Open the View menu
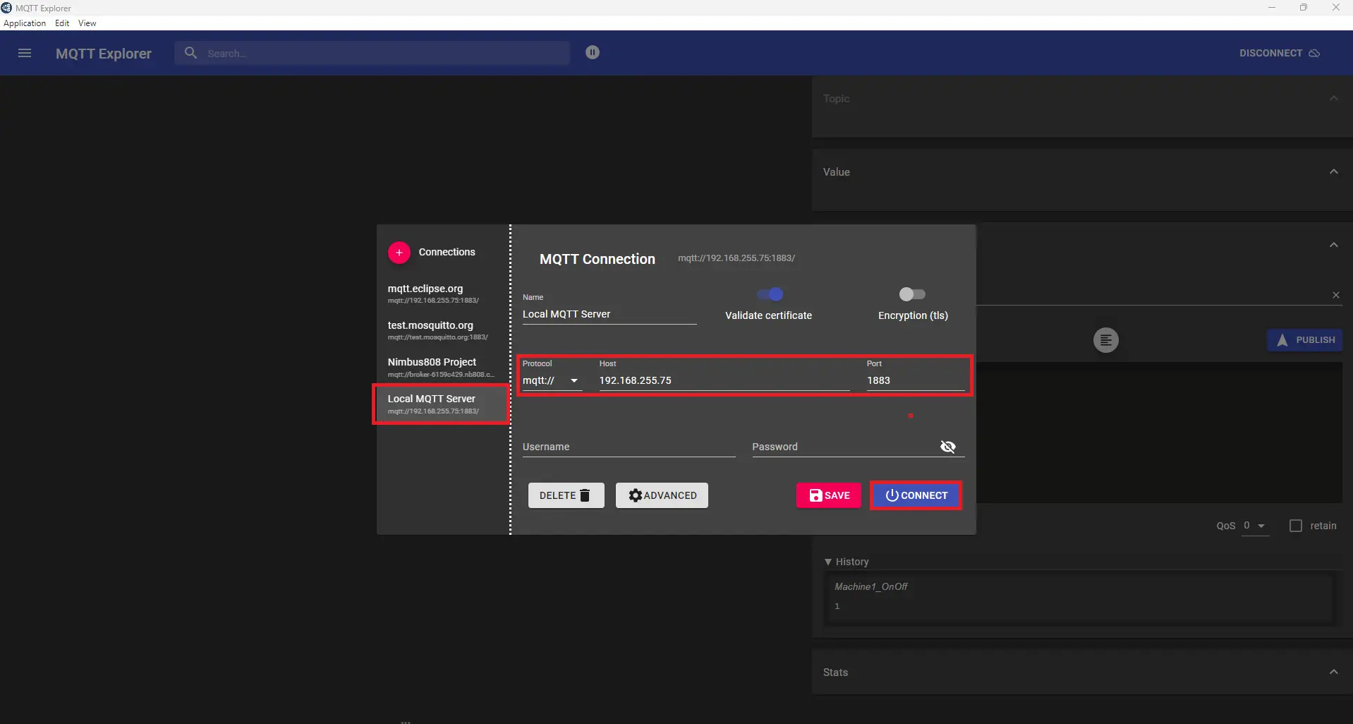1353x724 pixels. point(87,23)
